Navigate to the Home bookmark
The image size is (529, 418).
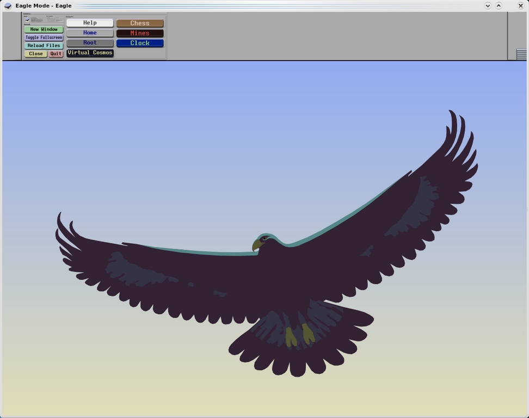click(90, 33)
